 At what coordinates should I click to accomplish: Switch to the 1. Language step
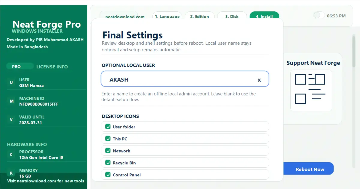click(167, 16)
